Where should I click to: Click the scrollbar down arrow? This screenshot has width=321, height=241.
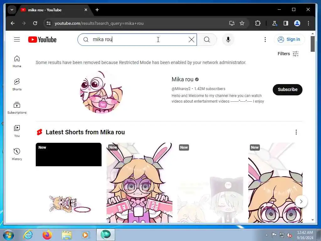pos(313,220)
